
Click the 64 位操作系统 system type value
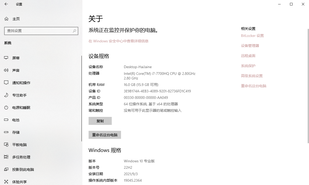click(151, 104)
